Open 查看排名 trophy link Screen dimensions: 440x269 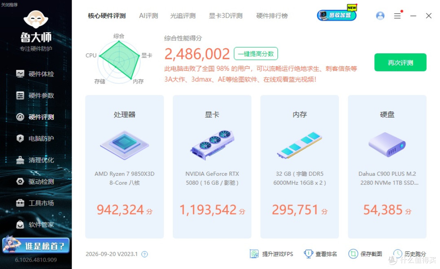click(x=321, y=254)
